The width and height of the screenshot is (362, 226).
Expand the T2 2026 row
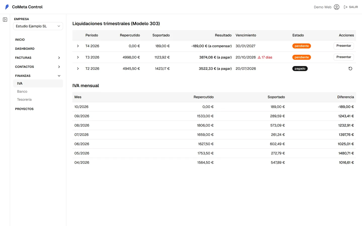click(78, 69)
